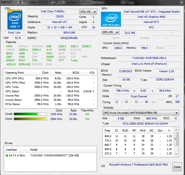Viewport: 185px width, 175px height.
Task: Click the 15 W TDP field
Action: tap(18, 38)
